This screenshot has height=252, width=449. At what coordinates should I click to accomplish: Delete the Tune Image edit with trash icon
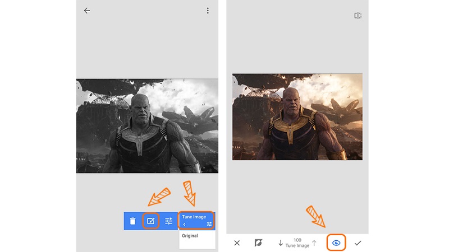[132, 221]
